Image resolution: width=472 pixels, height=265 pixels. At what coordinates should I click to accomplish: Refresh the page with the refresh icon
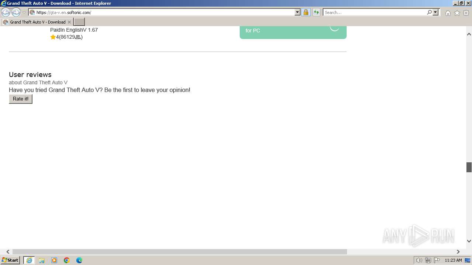316,13
